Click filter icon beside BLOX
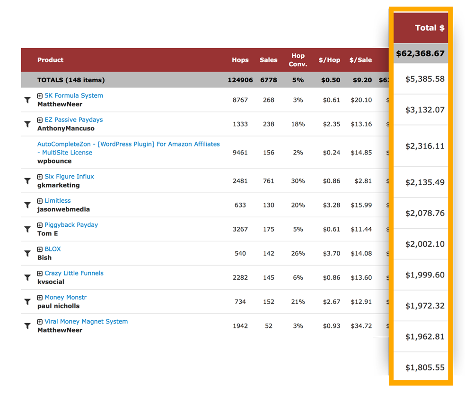The height and width of the screenshot is (395, 473). (x=27, y=253)
